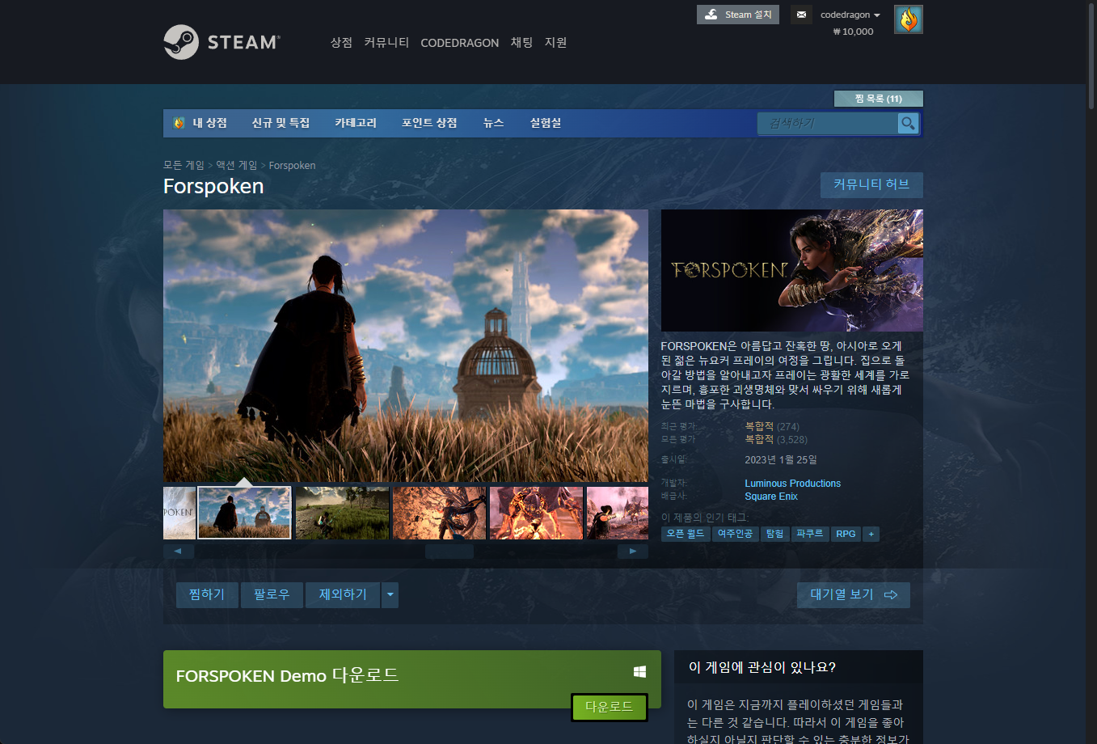Click the screenshot strip scrollbar handle
Viewport: 1097px width, 744px height.
(449, 552)
